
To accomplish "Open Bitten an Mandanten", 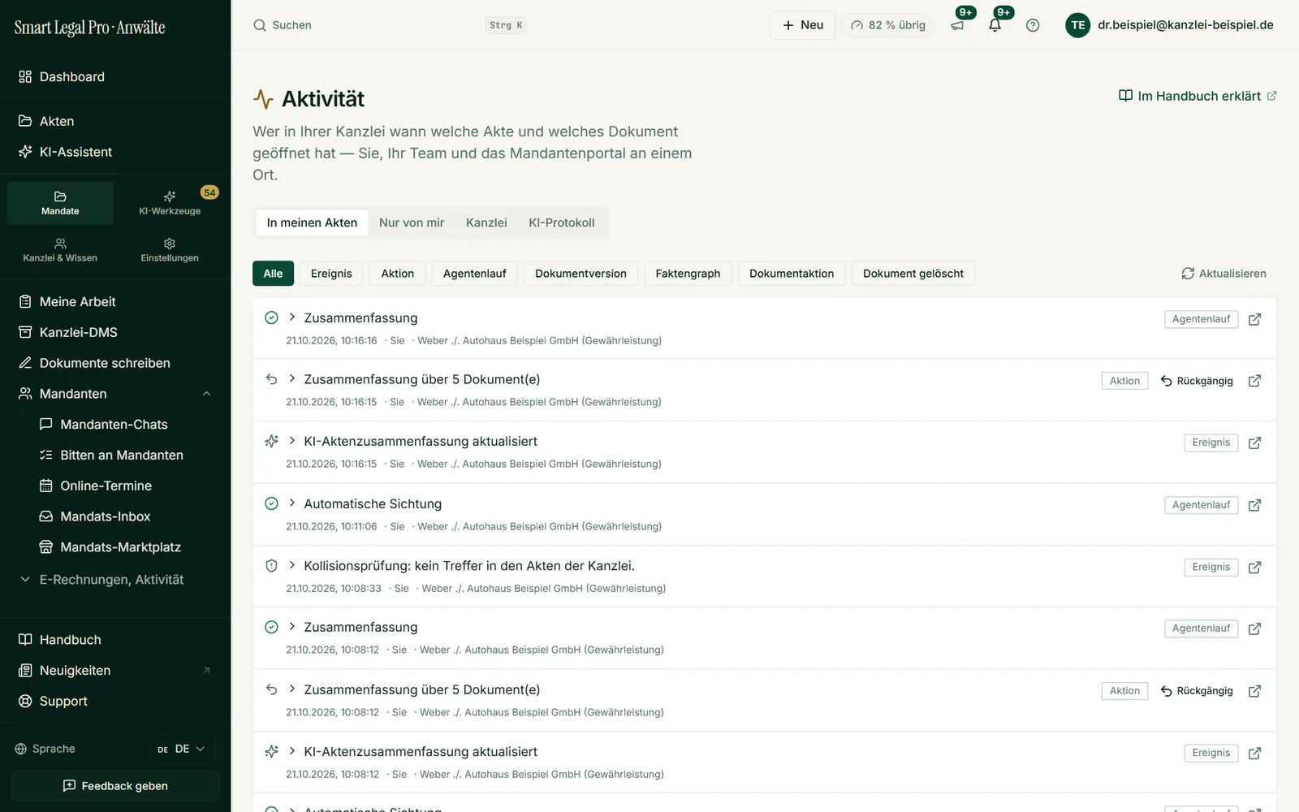I will 126,456.
